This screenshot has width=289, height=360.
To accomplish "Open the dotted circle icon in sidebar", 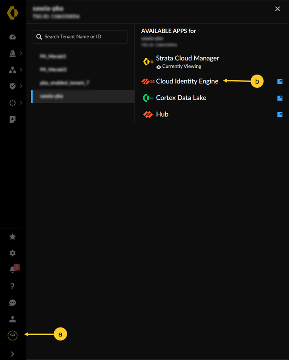I will click(x=12, y=103).
